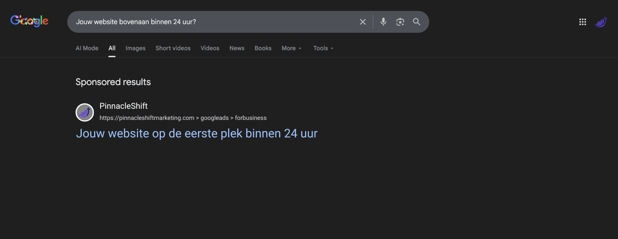Click the Google logo
Viewport: 618px width, 239px height.
[30, 21]
